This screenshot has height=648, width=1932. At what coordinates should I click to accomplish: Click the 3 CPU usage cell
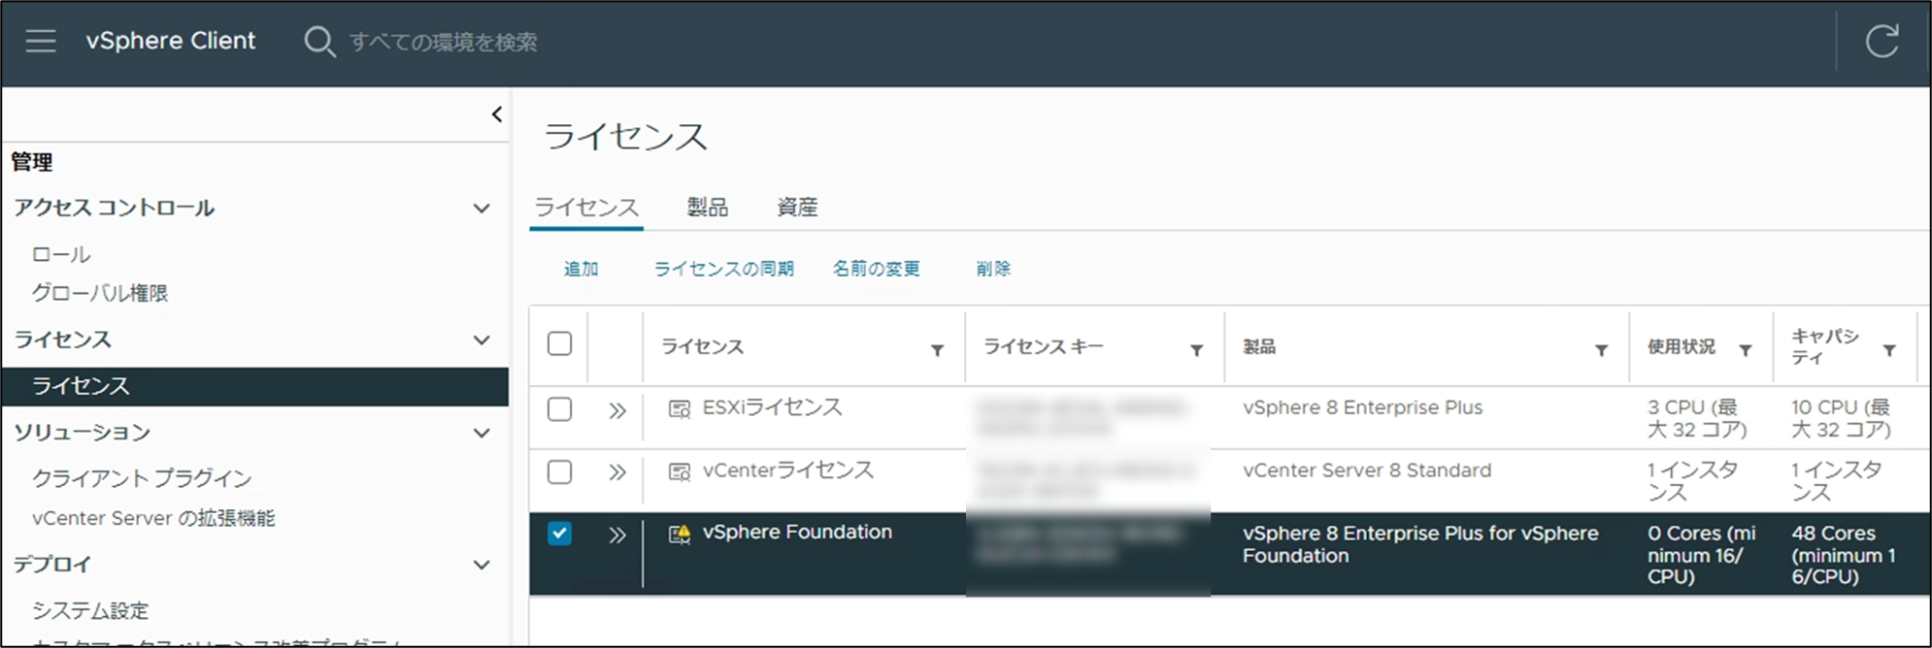point(1697,418)
